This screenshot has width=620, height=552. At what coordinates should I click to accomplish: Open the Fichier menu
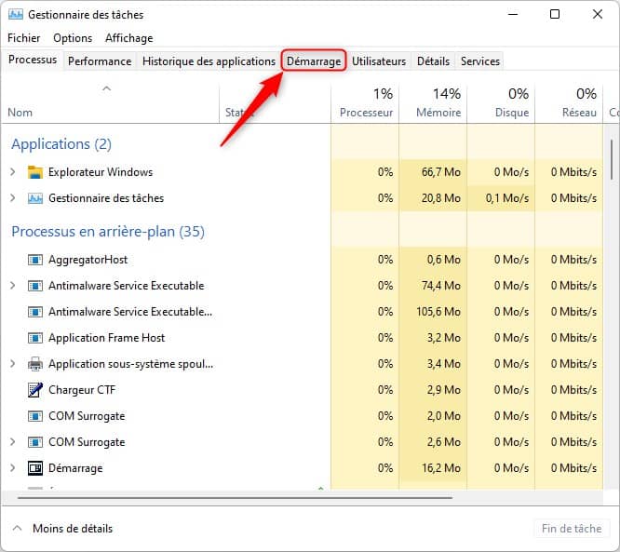click(x=23, y=38)
